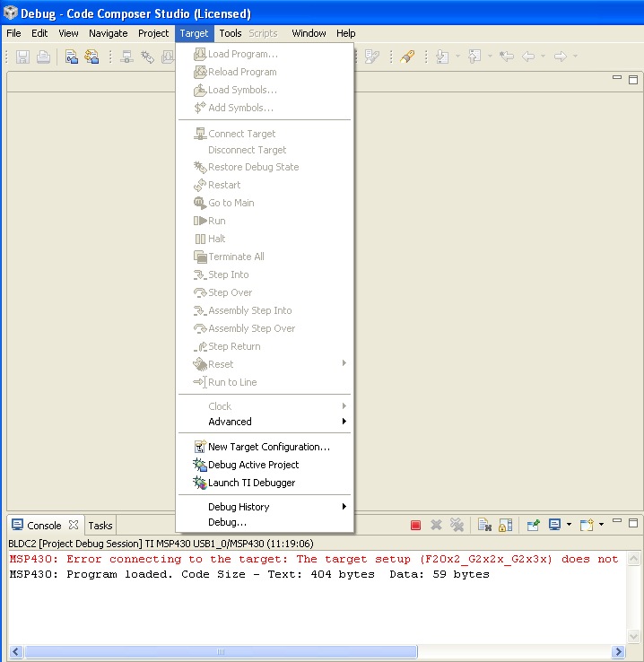Viewport: 644px width, 662px height.
Task: Open the Tools menu
Action: point(230,33)
